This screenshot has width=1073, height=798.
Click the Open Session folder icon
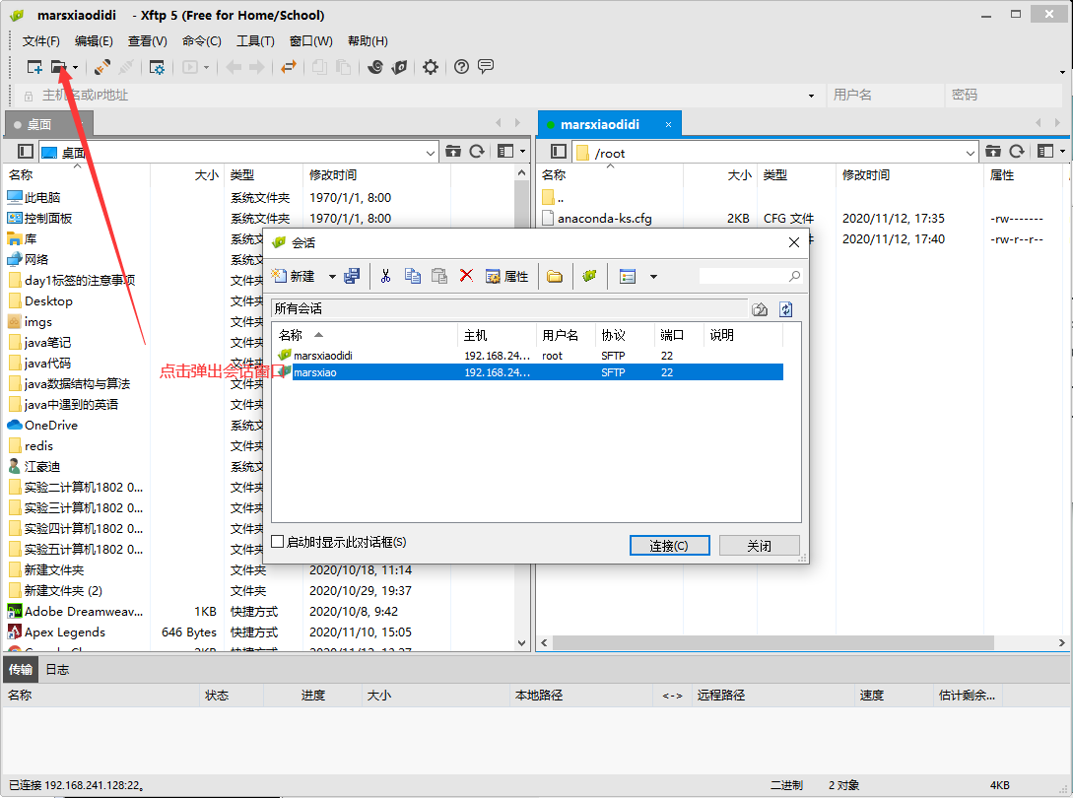pyautogui.click(x=59, y=67)
